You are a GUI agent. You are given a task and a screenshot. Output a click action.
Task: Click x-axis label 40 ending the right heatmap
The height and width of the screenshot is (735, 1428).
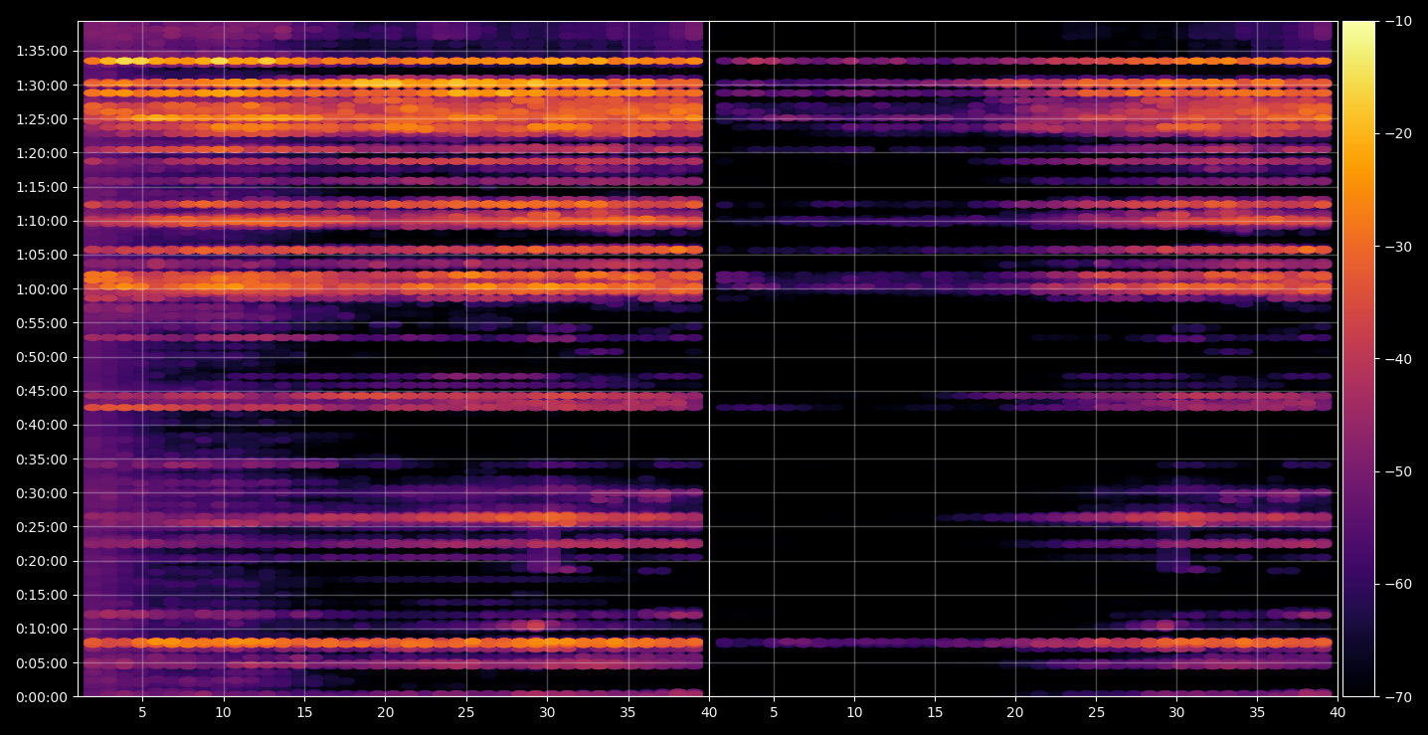[x=1338, y=712]
